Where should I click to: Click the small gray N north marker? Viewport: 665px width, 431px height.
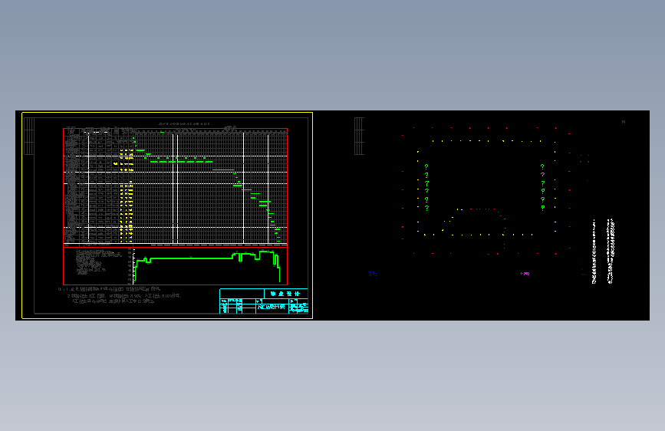624,122
